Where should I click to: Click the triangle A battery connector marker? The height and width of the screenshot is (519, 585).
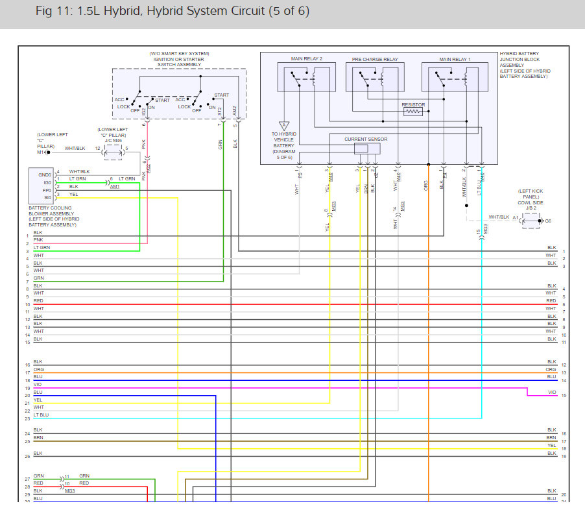click(x=283, y=125)
